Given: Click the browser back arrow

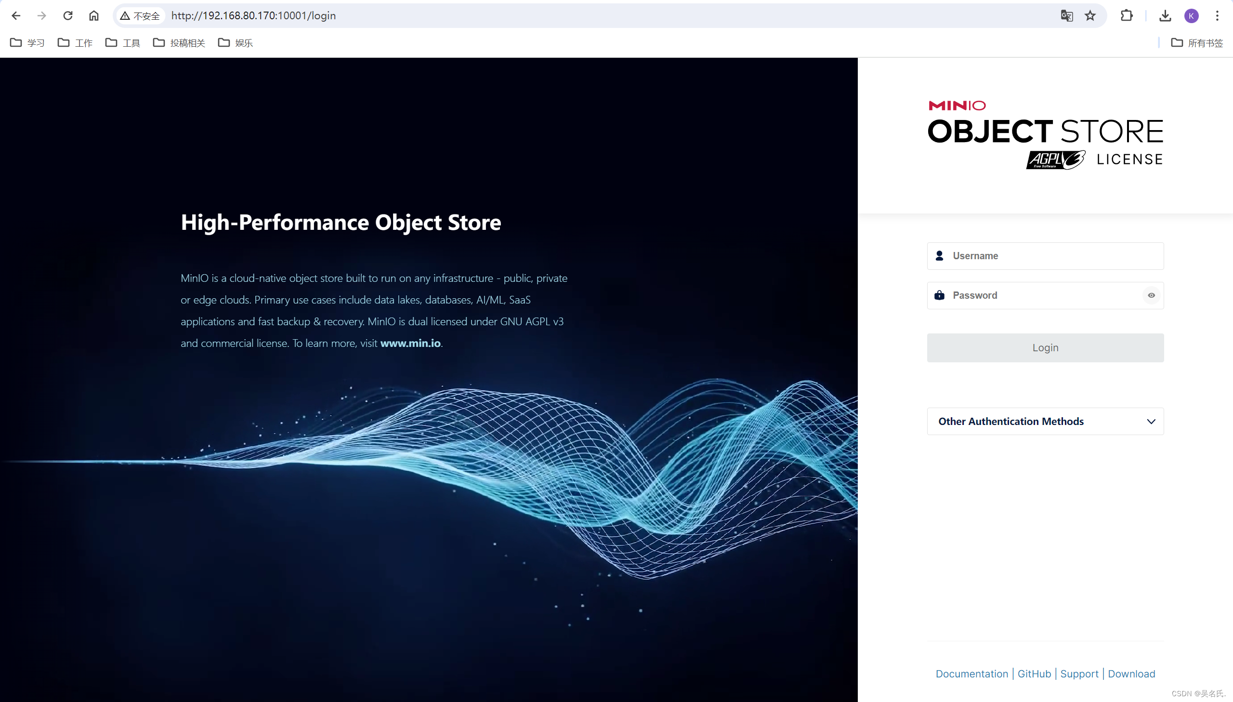Looking at the screenshot, I should click(16, 15).
